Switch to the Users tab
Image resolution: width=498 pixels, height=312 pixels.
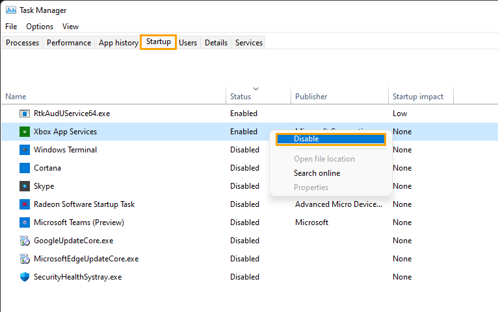[x=188, y=43]
